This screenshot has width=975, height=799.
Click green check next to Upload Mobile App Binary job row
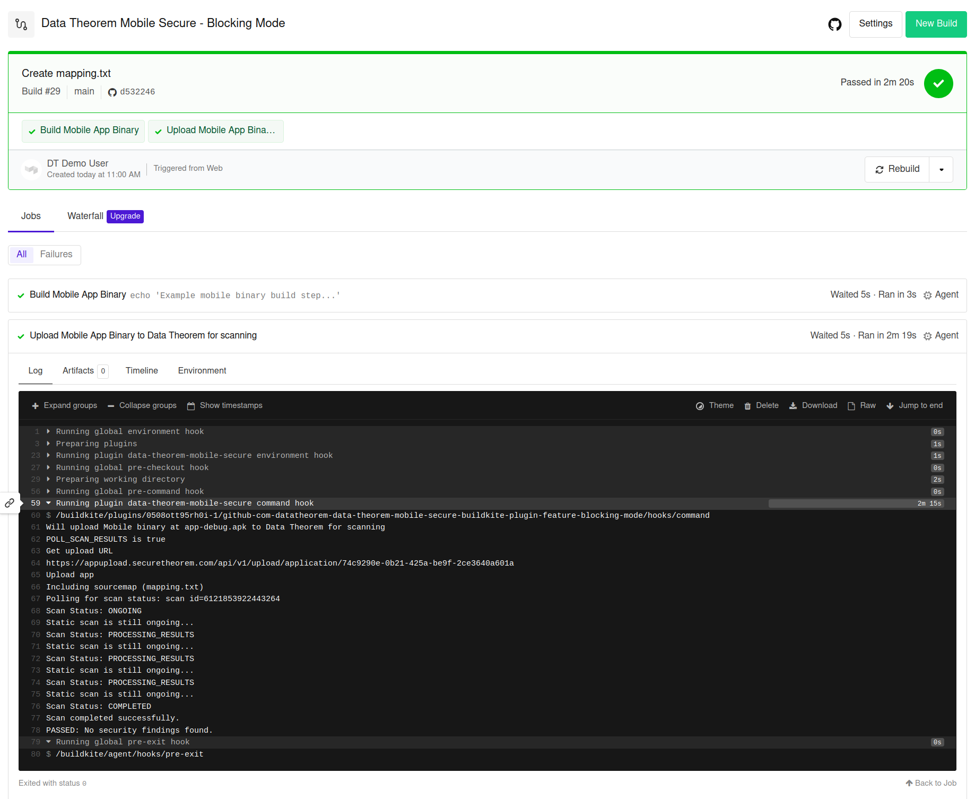click(21, 336)
